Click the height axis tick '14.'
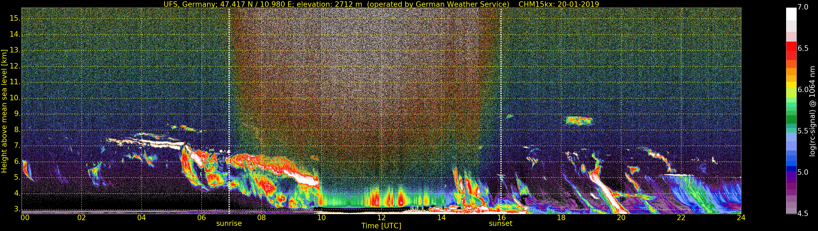 (x=15, y=34)
